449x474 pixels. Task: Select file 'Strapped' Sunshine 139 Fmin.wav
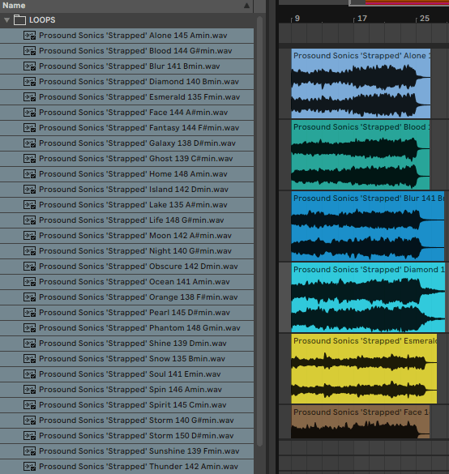coord(126,451)
